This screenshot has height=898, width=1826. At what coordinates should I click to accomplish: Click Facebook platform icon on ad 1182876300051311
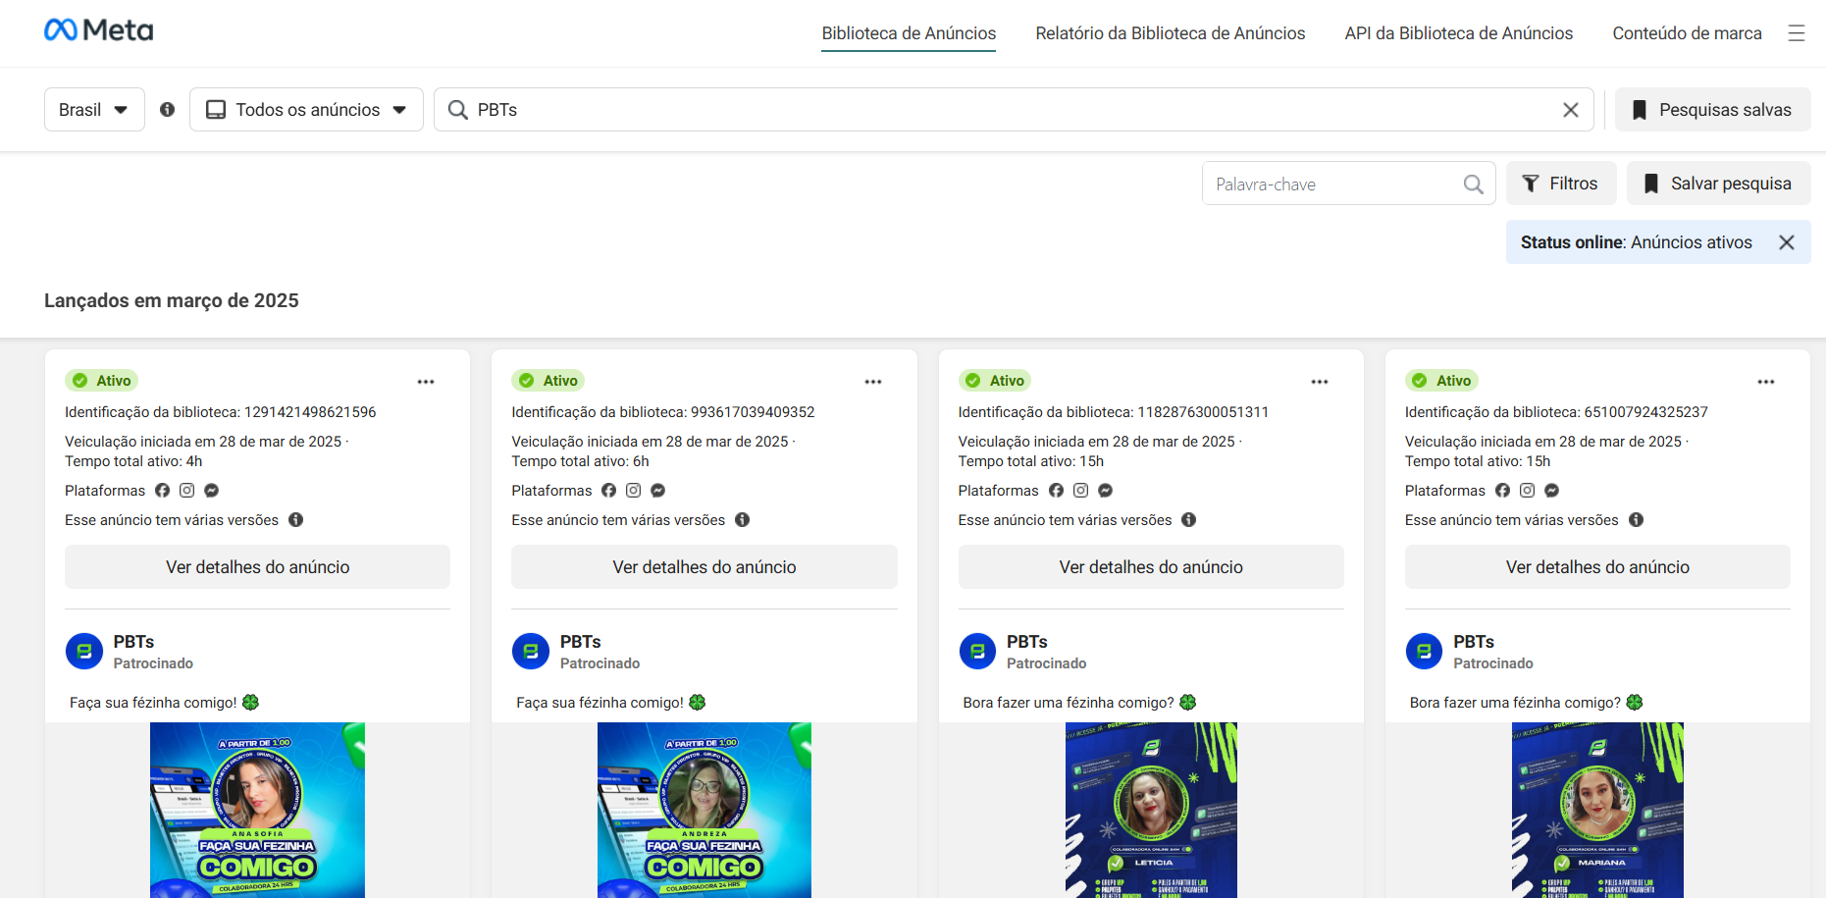[x=1056, y=491]
